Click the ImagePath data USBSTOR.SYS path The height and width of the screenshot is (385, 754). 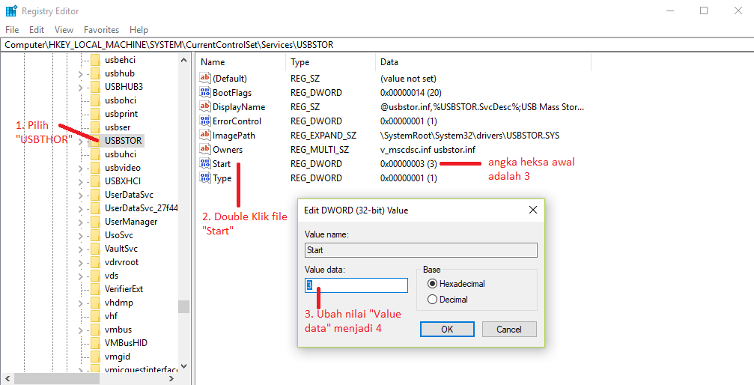(x=469, y=136)
